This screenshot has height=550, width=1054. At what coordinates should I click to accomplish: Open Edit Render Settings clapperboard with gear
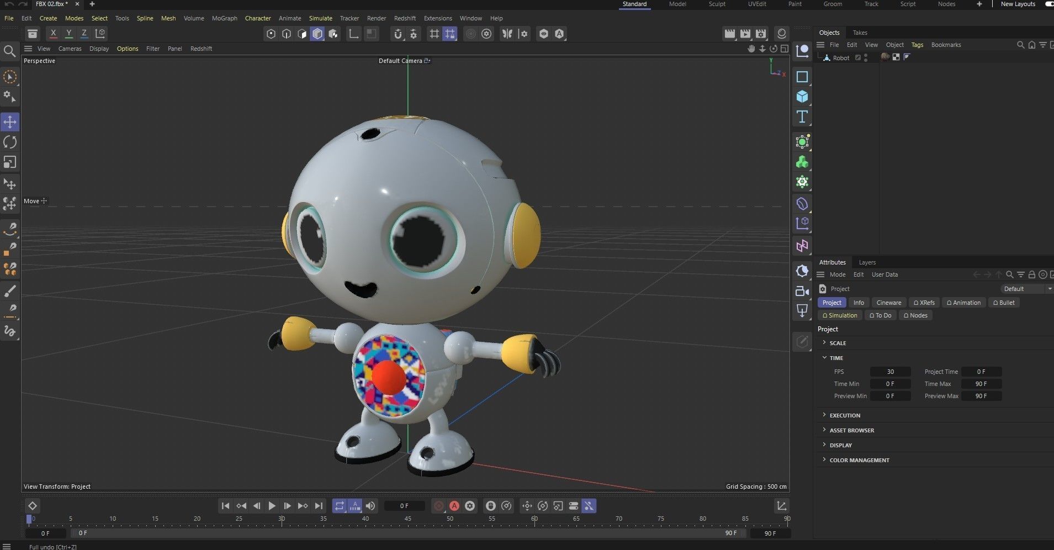click(761, 34)
